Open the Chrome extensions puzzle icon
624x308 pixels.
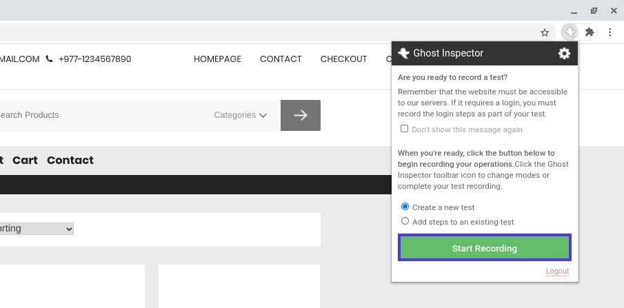point(590,32)
